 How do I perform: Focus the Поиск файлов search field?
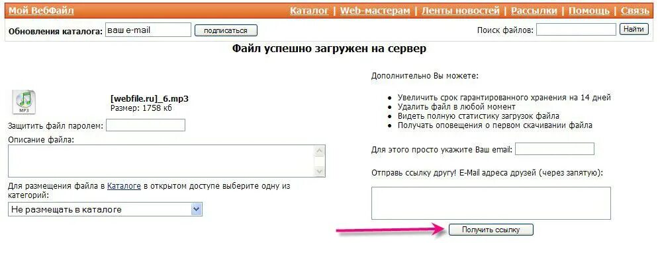pyautogui.click(x=576, y=30)
